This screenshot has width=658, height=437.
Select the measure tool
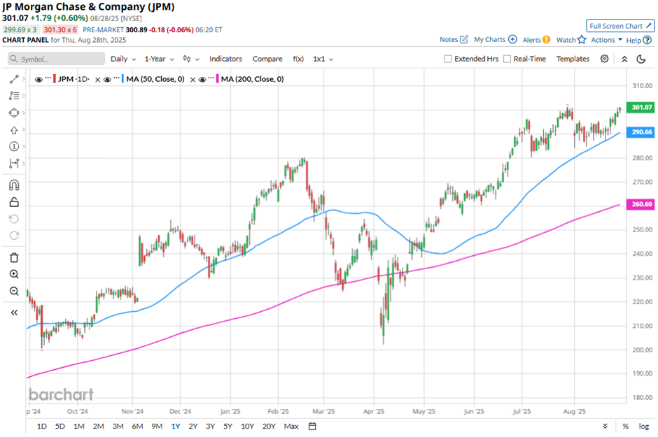[14, 163]
